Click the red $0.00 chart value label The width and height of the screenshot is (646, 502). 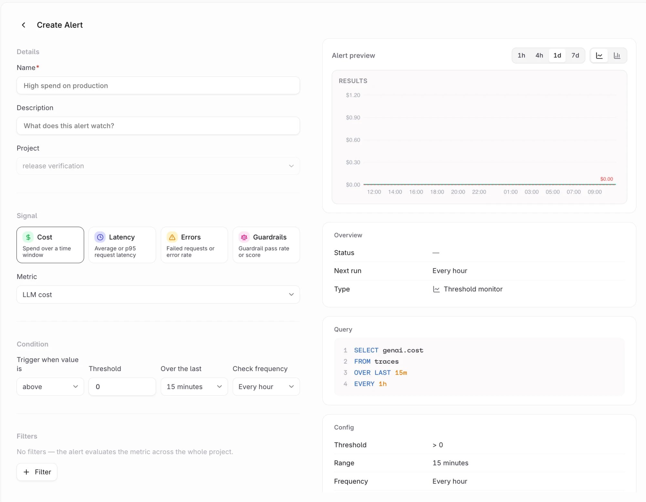[x=606, y=179]
